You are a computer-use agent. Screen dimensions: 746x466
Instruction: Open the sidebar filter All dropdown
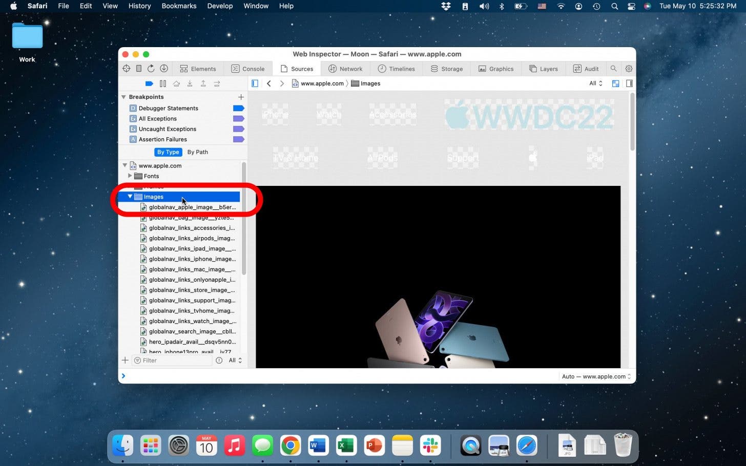235,361
